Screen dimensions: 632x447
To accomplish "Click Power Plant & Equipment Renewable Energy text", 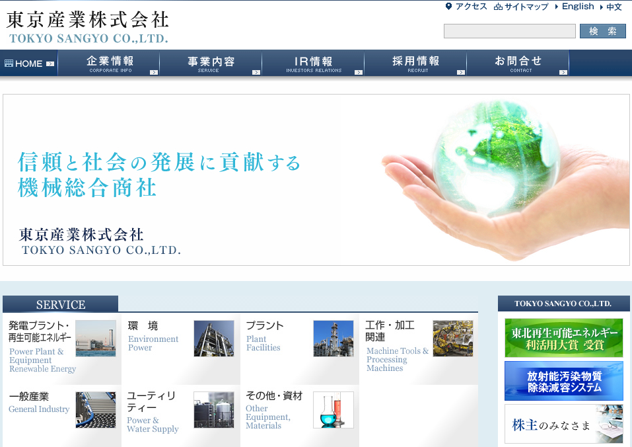I will pyautogui.click(x=42, y=360).
